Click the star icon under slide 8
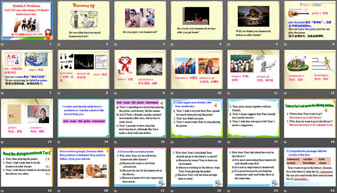337x193 pixels. (x=59, y=93)
